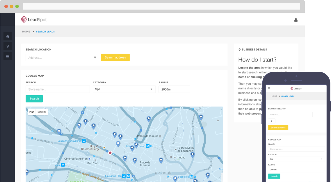This screenshot has height=182, width=331.
Task: Tap the crosshair locate button on the phone
Action: coord(272,121)
